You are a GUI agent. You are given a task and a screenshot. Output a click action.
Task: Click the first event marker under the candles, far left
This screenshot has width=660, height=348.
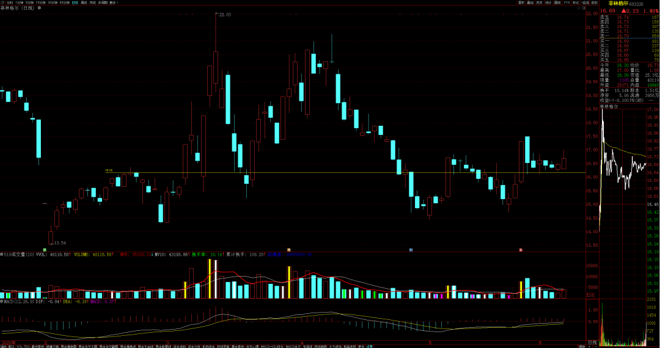point(44,250)
